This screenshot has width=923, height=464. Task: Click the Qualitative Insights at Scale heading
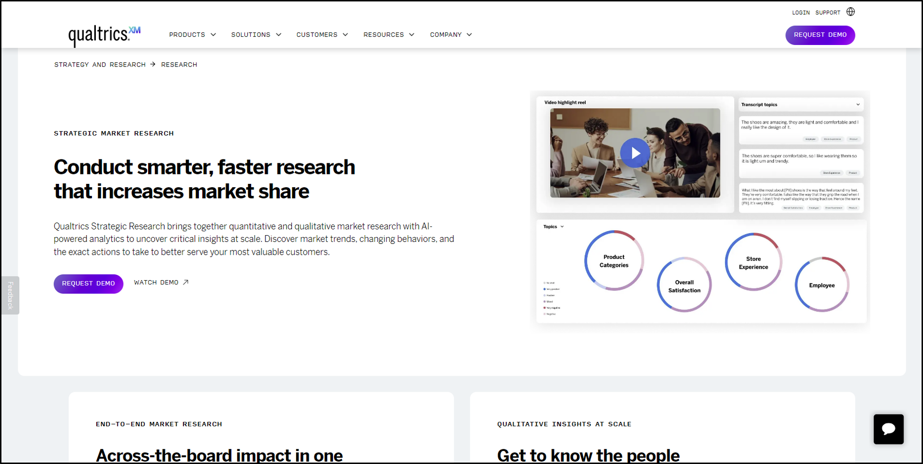point(564,424)
